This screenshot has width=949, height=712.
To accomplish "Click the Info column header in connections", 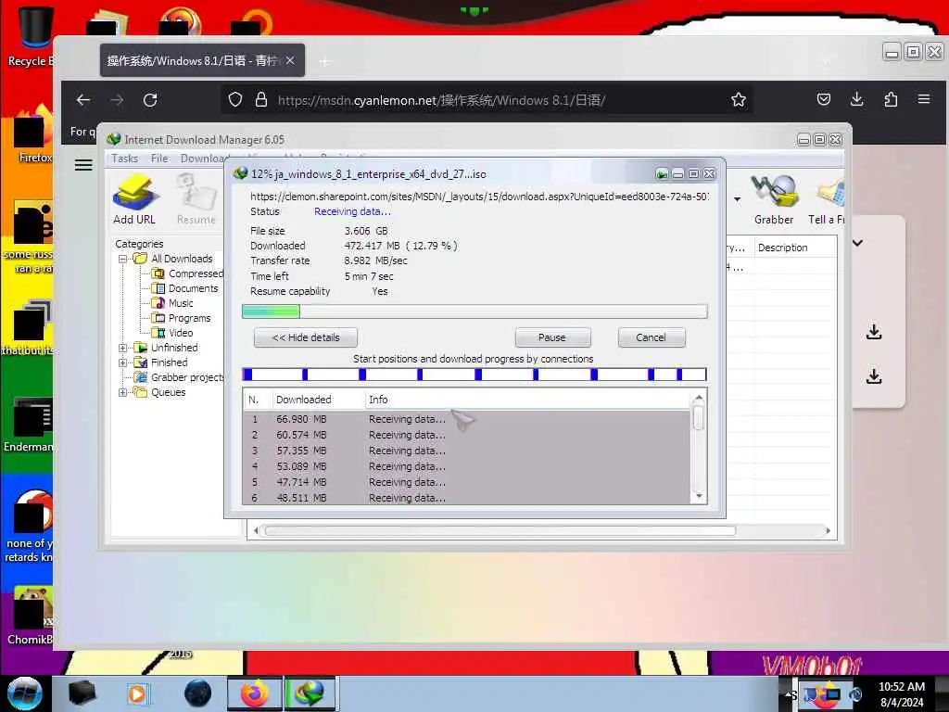I will coord(526,400).
